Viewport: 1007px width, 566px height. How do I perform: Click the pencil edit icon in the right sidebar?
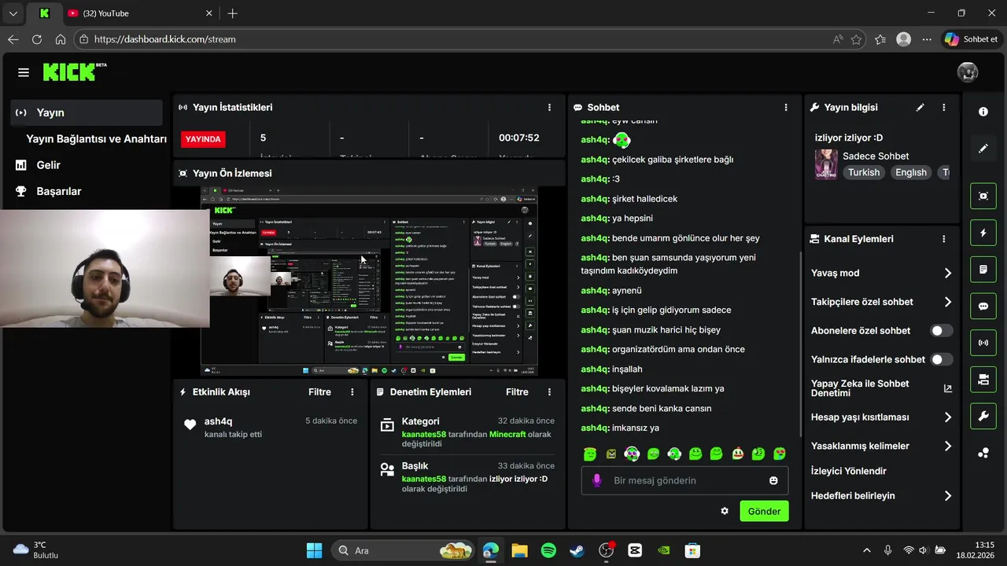(983, 149)
